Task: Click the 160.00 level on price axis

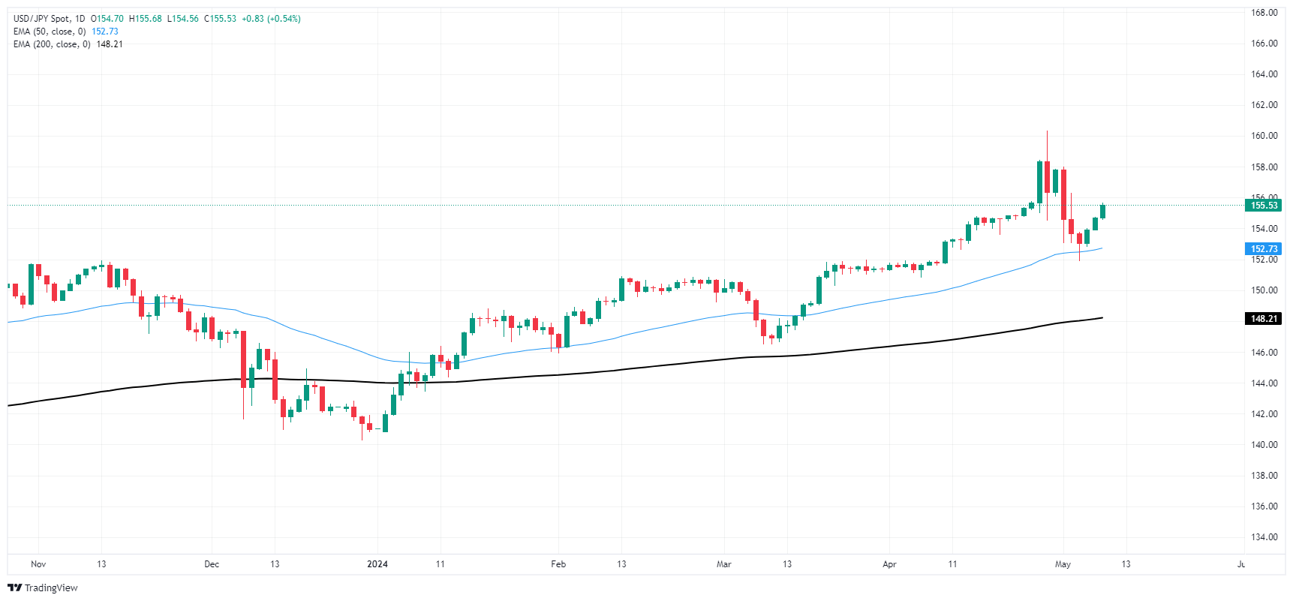Action: (1264, 136)
